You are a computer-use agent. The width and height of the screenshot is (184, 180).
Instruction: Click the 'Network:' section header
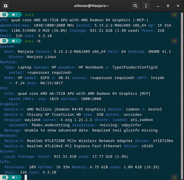pos(9,136)
